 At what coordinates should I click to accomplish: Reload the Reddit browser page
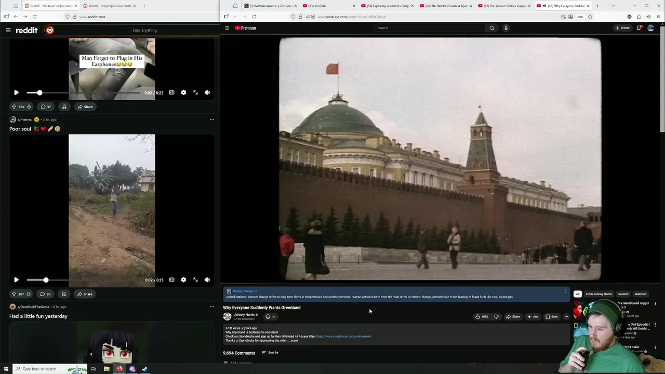[34, 17]
